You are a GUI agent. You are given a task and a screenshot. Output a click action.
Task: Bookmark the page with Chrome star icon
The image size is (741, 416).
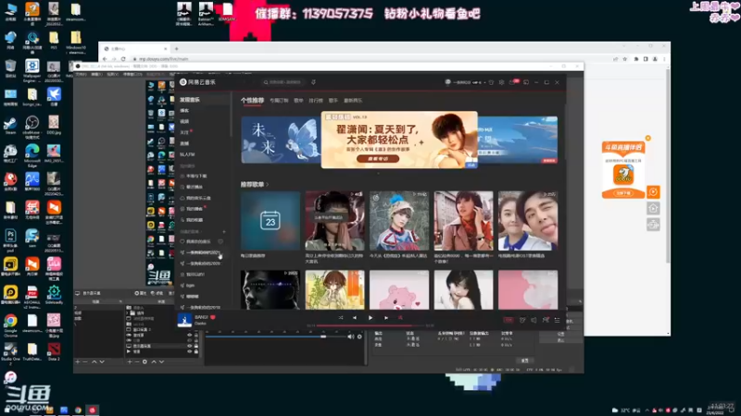tap(624, 59)
